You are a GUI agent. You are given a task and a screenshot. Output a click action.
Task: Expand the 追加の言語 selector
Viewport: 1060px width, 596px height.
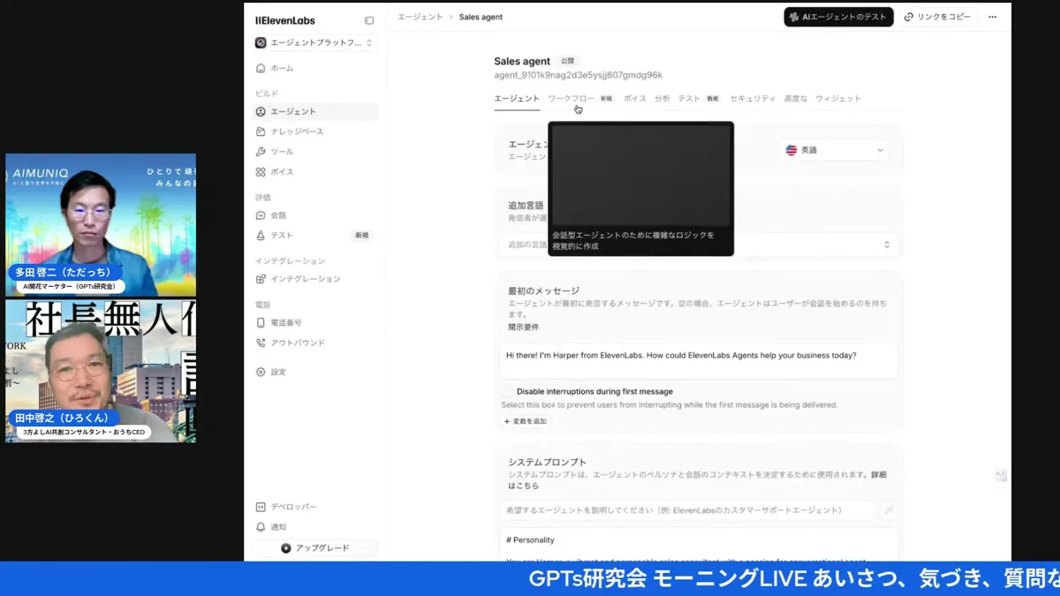click(698, 245)
